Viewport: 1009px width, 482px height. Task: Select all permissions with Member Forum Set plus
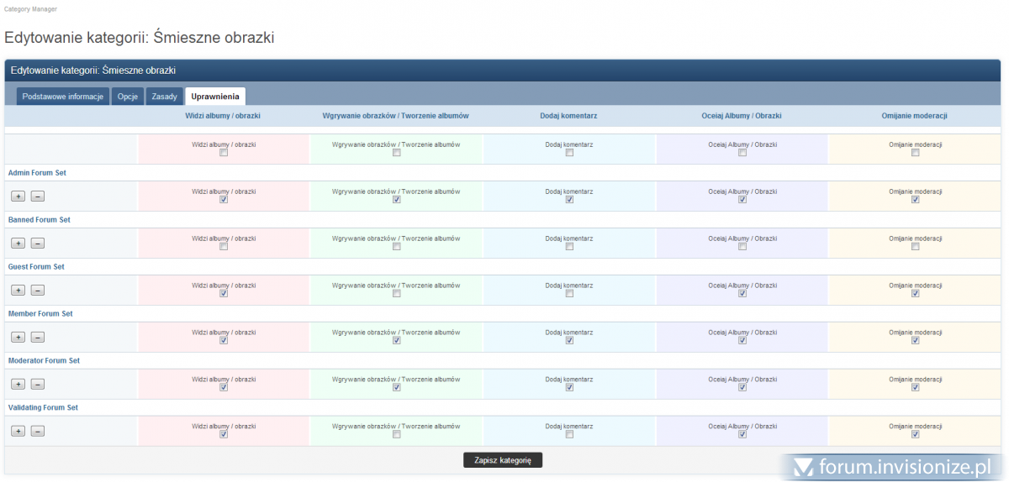pos(18,338)
